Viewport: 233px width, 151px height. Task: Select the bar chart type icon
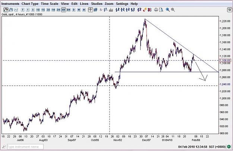click(11, 10)
